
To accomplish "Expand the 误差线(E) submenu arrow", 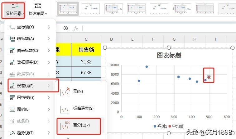I will point(49,86).
